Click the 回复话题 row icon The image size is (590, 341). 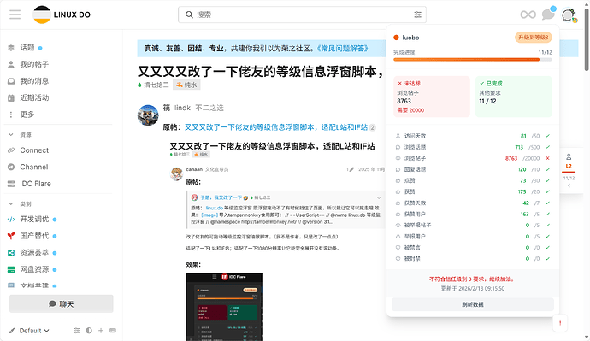tap(398, 169)
